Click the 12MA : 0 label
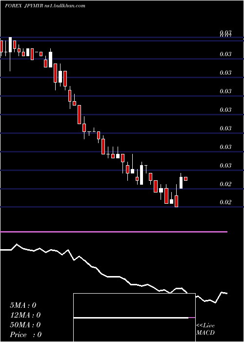This screenshot has width=244, height=342. point(25,315)
